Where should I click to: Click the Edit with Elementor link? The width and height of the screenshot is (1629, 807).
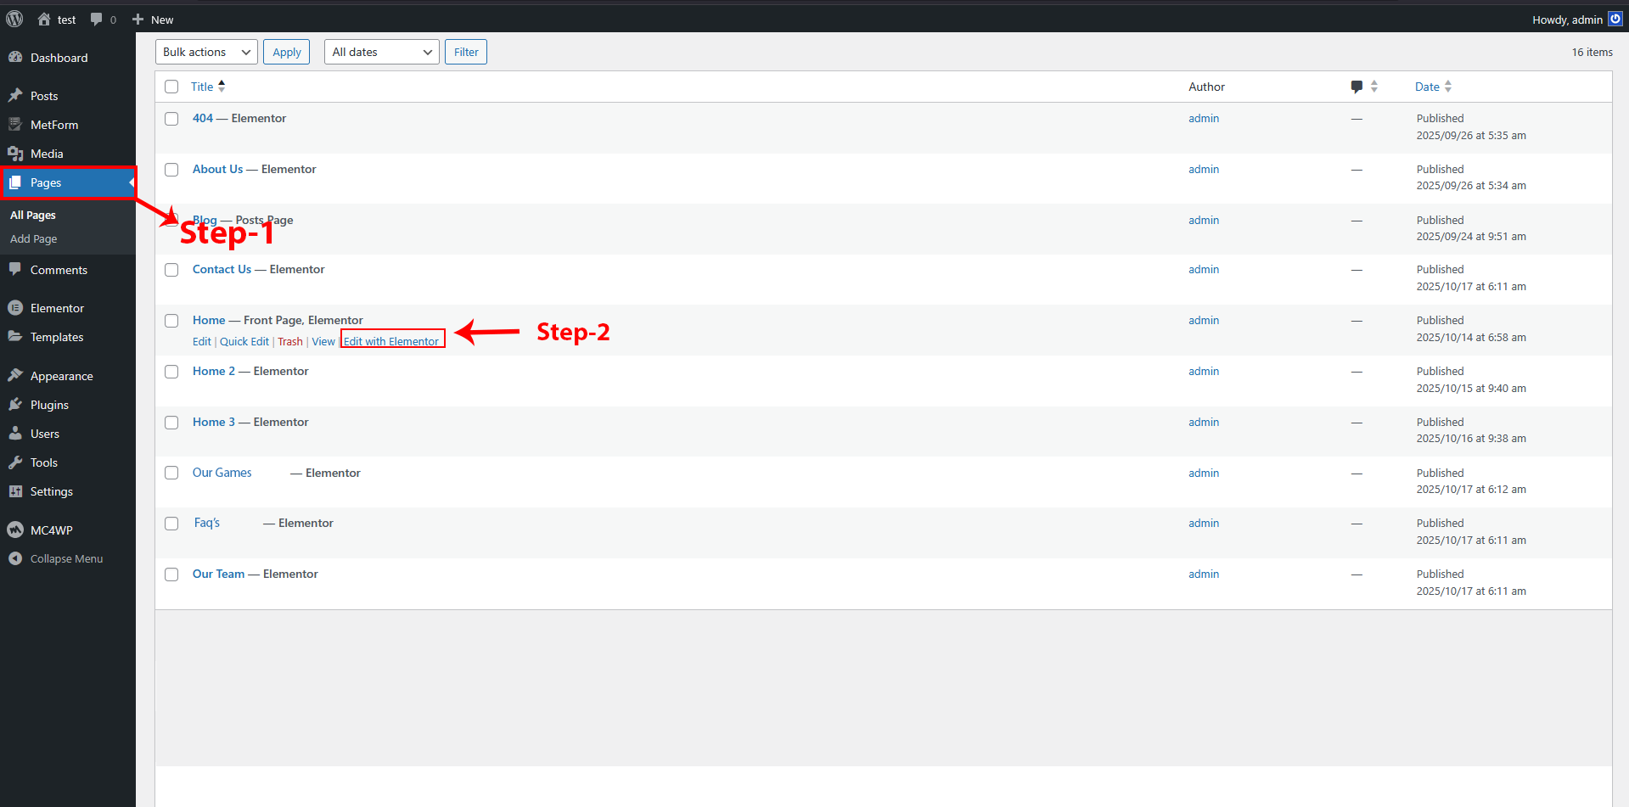click(391, 341)
